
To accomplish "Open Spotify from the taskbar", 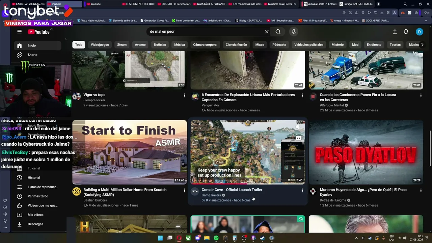I will 216,238.
